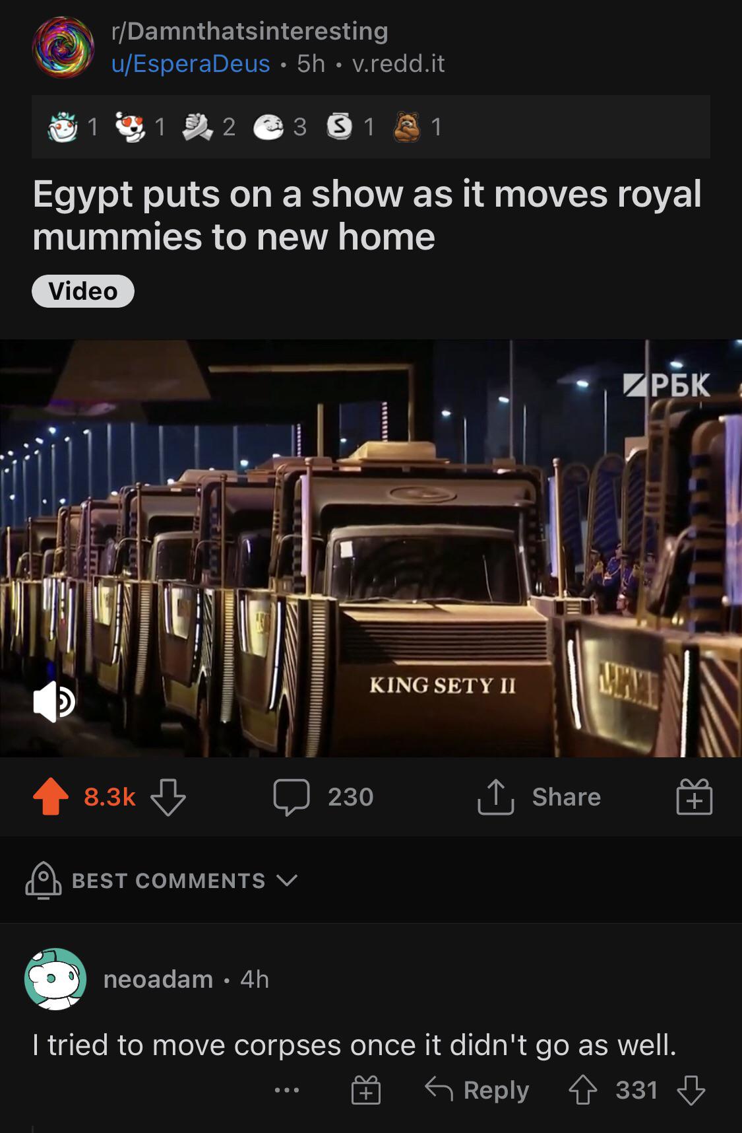Open the three-dot comment options menu

[287, 1090]
